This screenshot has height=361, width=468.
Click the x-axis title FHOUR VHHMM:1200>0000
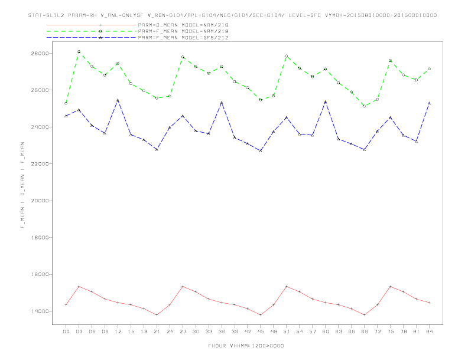(x=246, y=346)
